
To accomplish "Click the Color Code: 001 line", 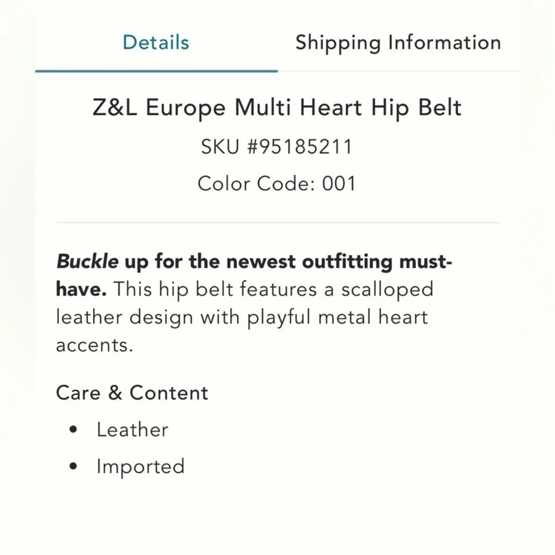I will 277,183.
